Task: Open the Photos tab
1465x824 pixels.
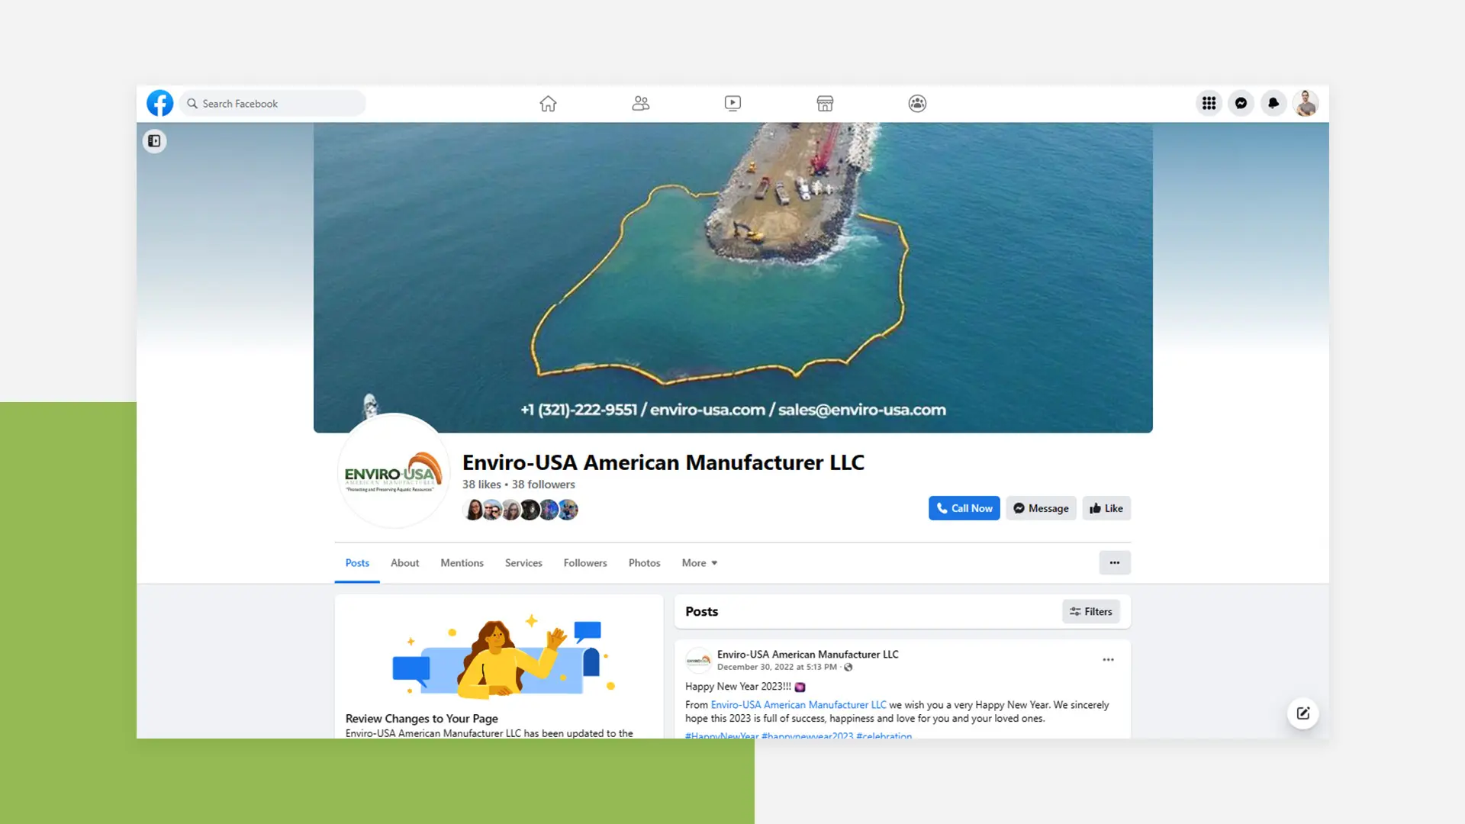Action: pos(644,563)
